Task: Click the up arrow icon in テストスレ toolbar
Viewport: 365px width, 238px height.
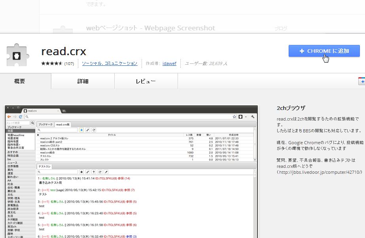Action: click(x=94, y=172)
